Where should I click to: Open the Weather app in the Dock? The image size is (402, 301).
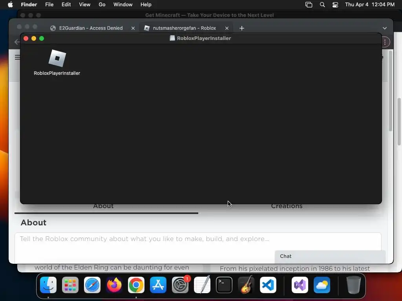(x=322, y=285)
